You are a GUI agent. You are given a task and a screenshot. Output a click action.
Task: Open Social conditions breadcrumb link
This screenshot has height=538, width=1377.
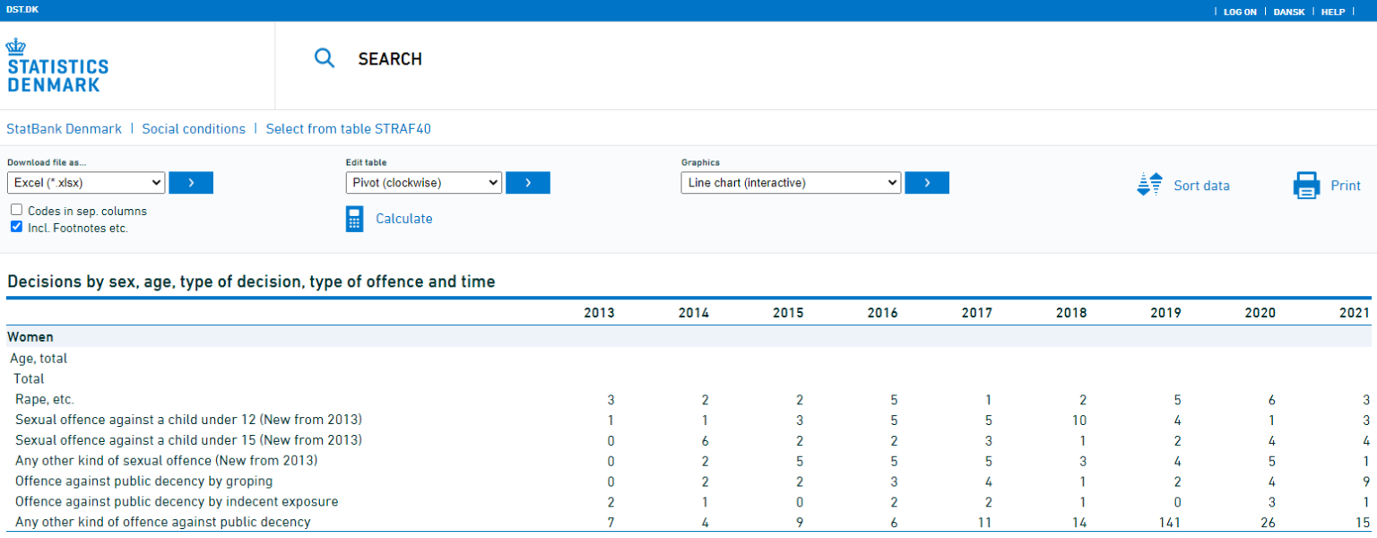[x=194, y=129]
